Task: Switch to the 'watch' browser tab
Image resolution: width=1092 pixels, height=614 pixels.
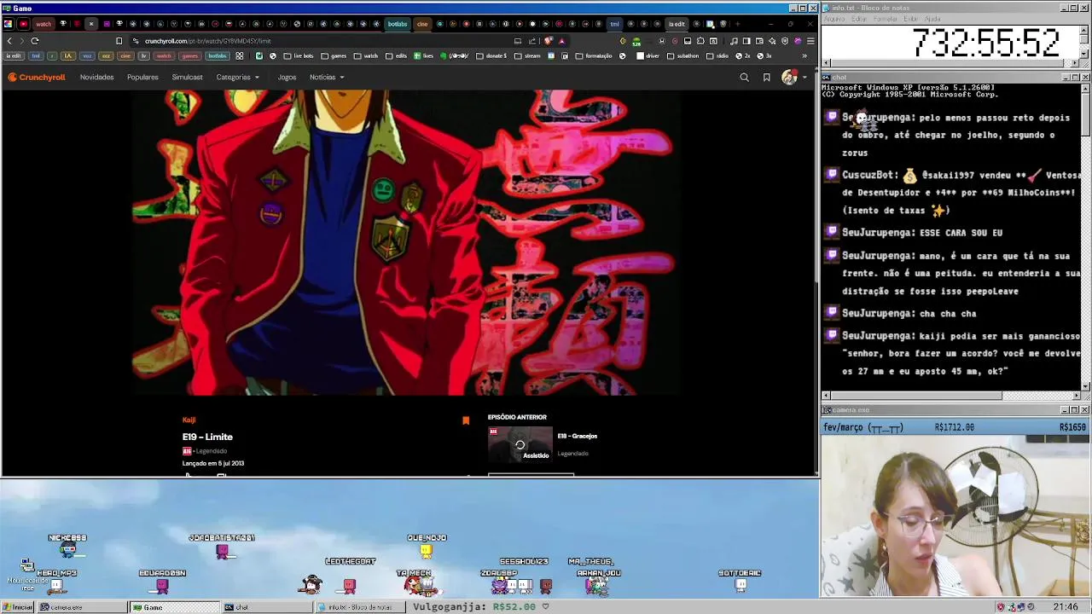Action: point(43,24)
